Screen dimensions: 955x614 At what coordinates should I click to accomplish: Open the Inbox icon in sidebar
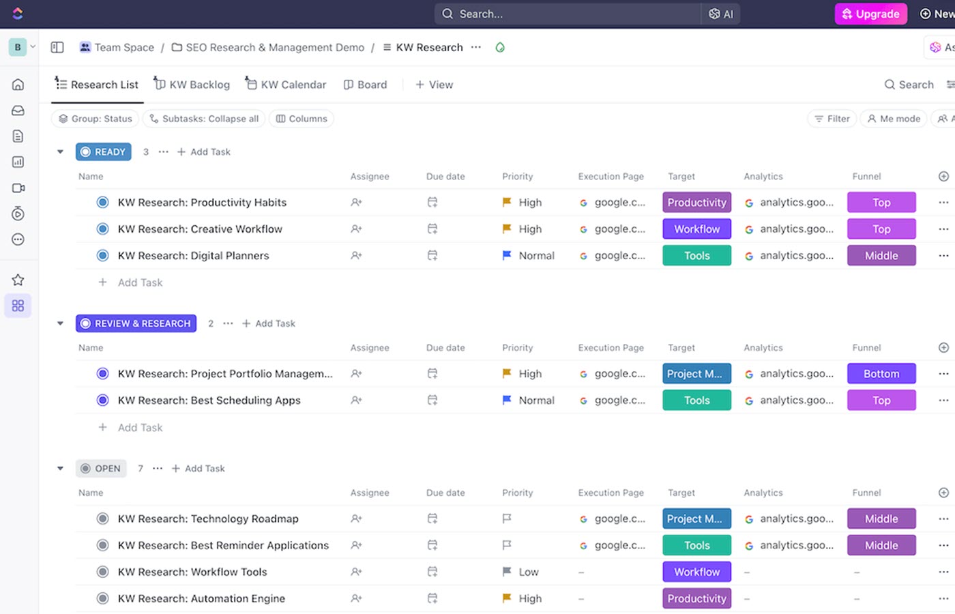point(18,111)
